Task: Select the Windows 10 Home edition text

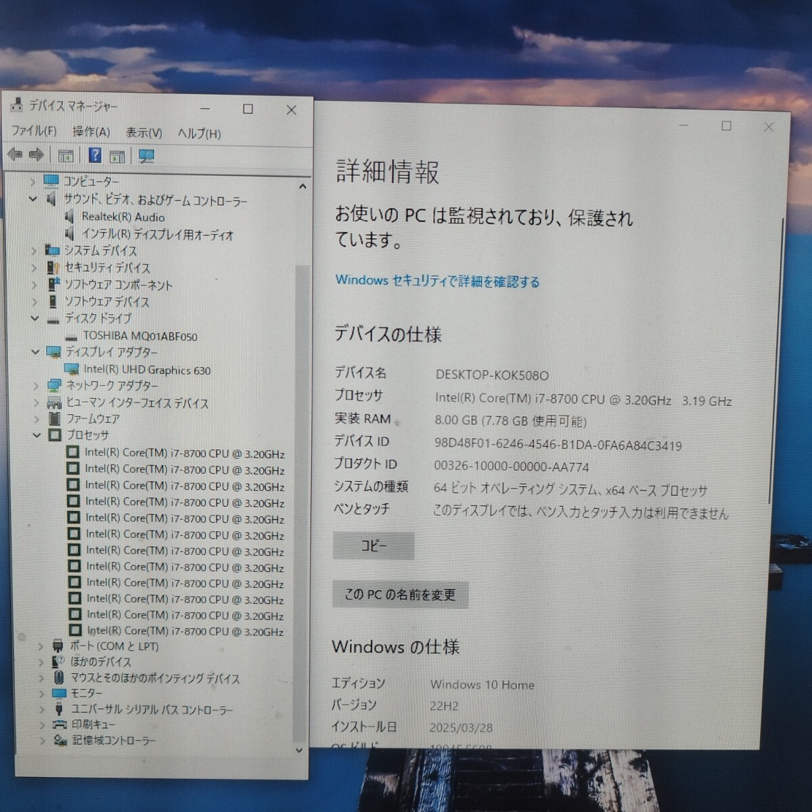Action: 482,685
